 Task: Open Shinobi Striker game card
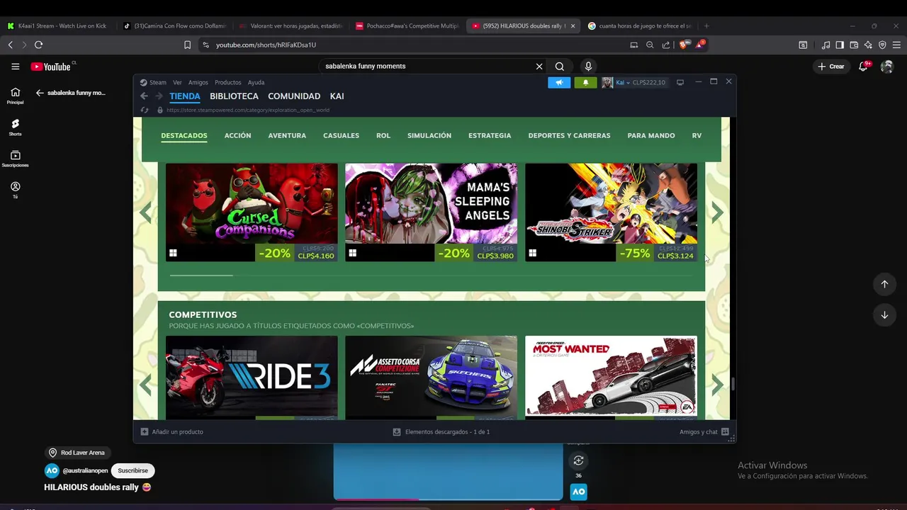point(611,212)
